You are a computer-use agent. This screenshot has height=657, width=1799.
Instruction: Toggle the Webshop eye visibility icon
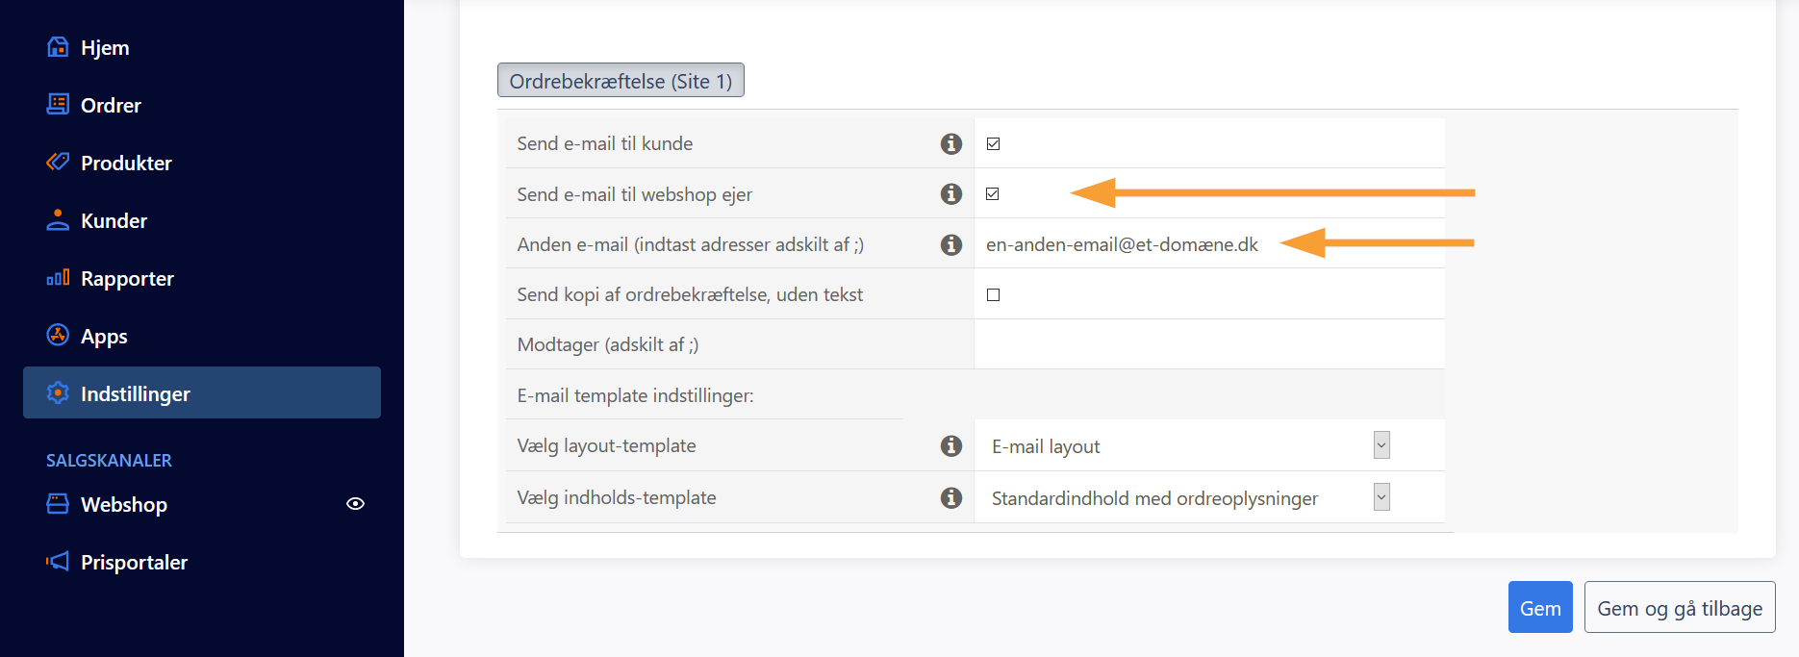(355, 504)
